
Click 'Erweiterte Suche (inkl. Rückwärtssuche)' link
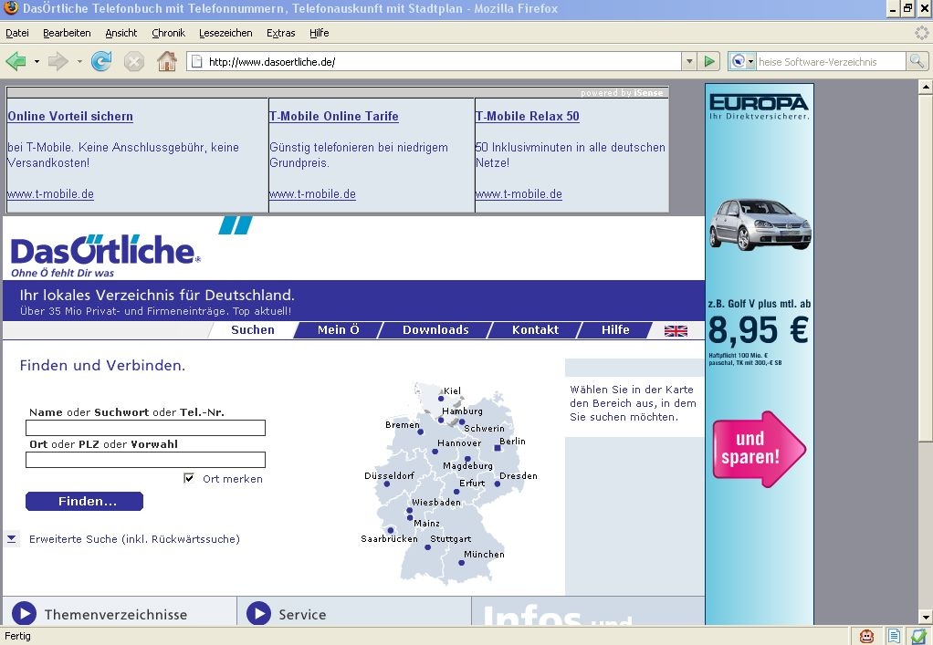pos(134,539)
